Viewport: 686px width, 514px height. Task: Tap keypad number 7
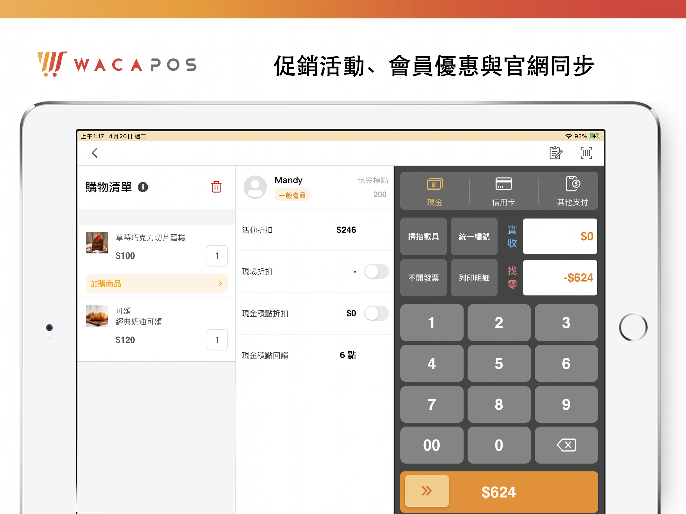[x=431, y=404]
